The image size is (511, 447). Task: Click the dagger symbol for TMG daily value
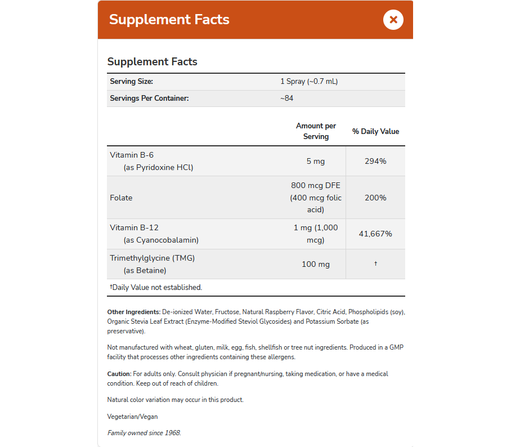375,263
